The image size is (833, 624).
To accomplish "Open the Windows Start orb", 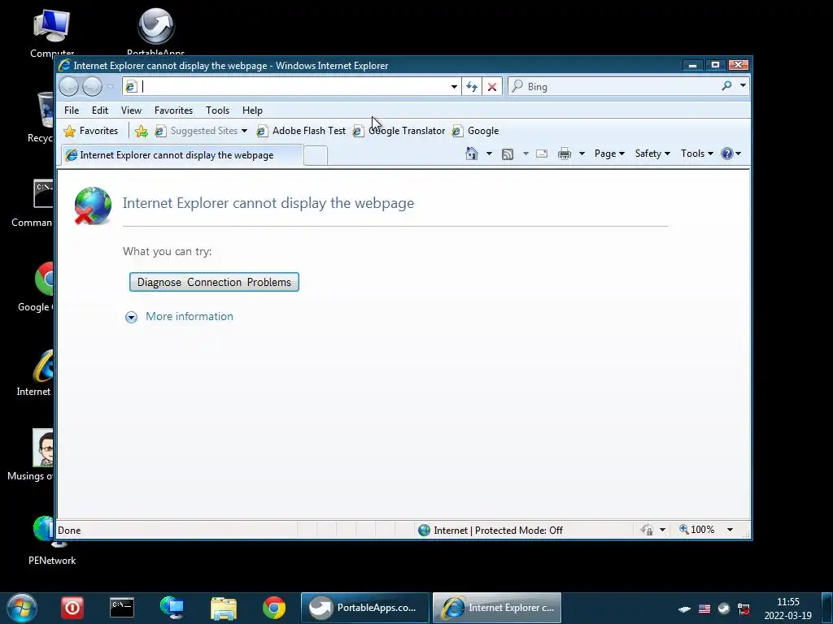I will point(22,608).
